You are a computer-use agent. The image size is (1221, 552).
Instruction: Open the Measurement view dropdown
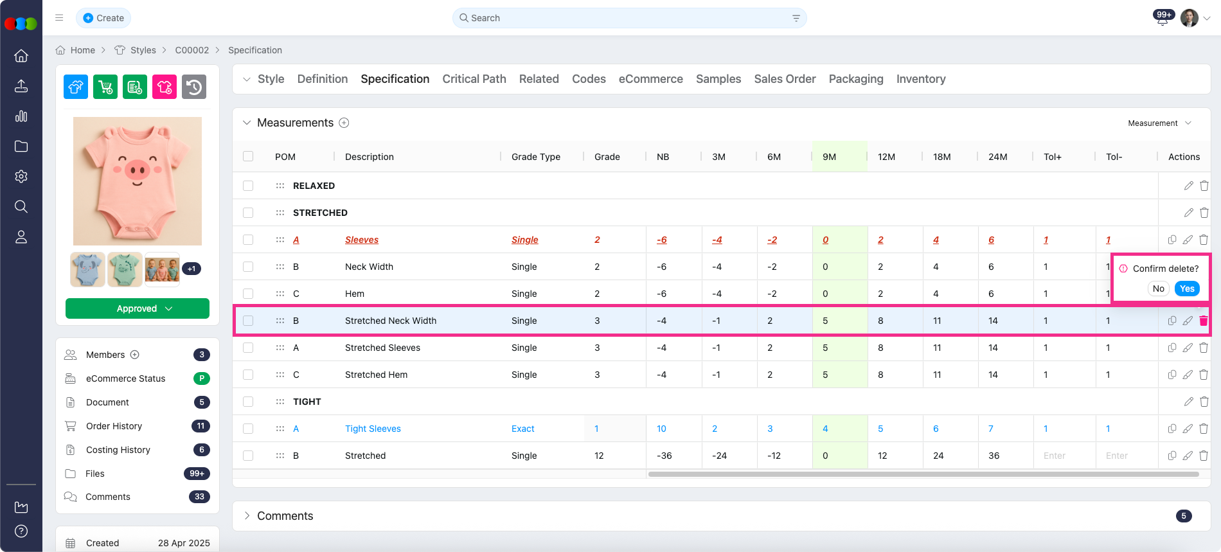tap(1159, 123)
